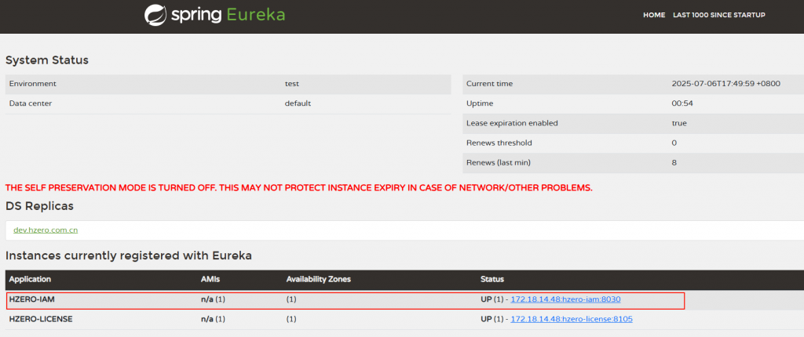The image size is (804, 337).
Task: Open LAST 1000 SINCE STARTUP page
Action: point(718,15)
